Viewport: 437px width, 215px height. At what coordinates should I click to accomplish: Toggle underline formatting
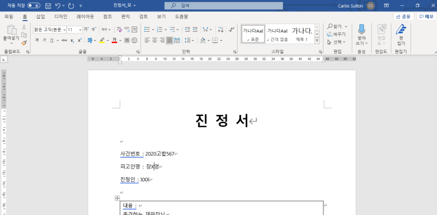(51, 41)
